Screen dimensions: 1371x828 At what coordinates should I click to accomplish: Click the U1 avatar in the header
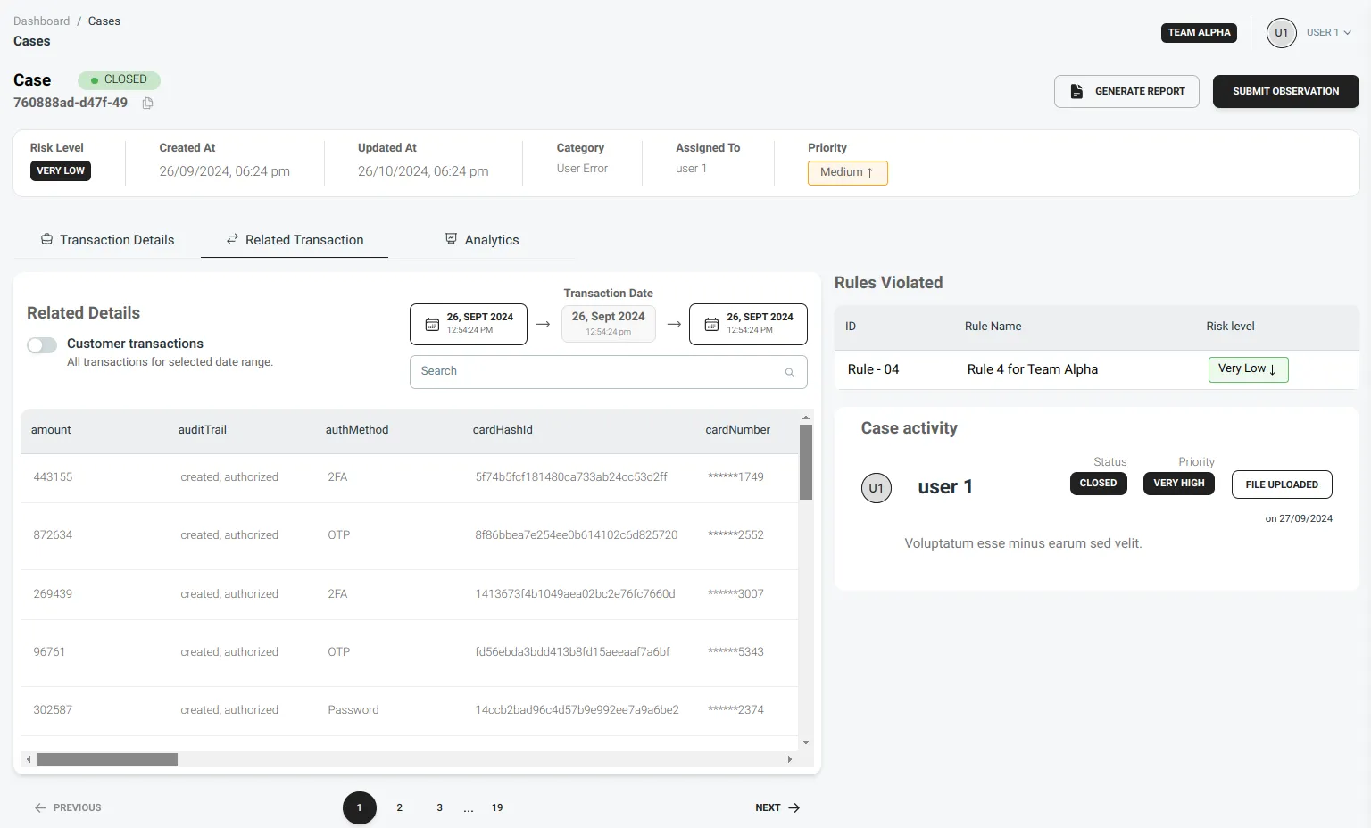pos(1281,33)
